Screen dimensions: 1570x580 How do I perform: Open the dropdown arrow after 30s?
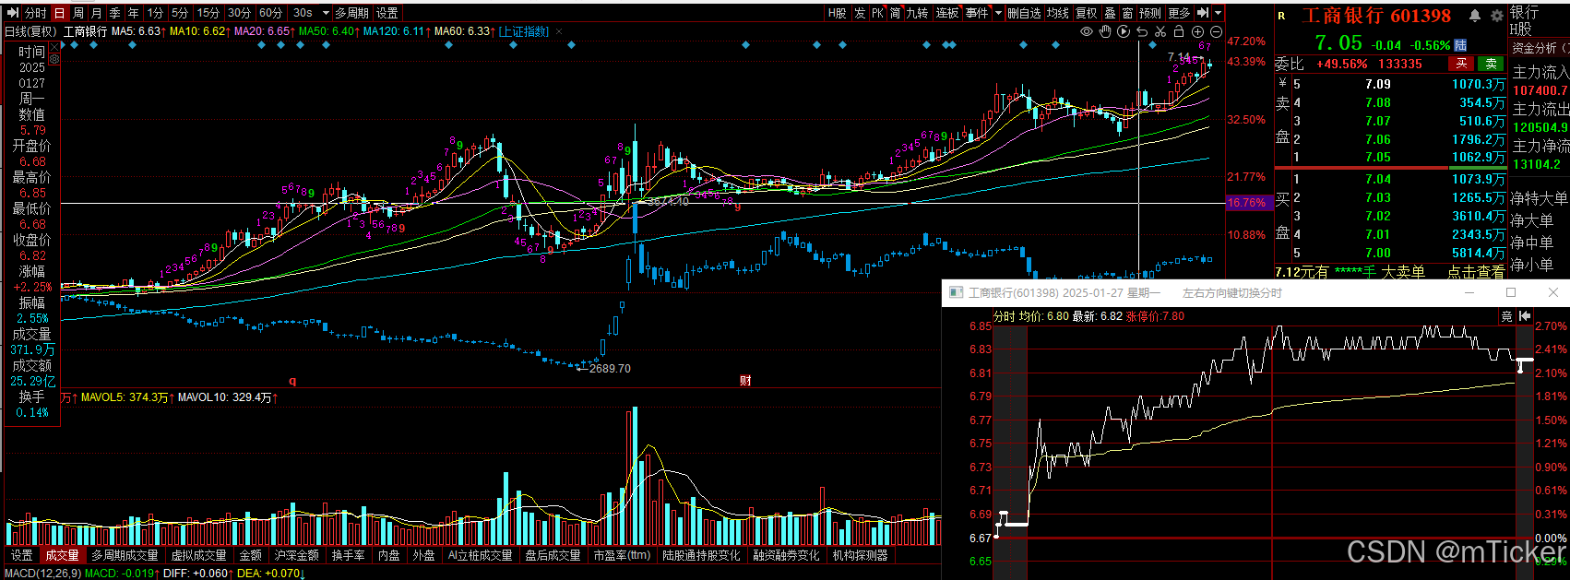click(326, 13)
